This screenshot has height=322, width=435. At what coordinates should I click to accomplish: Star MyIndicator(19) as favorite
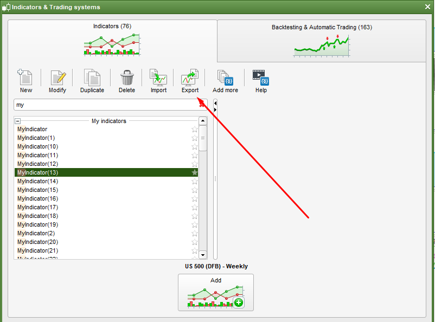tap(195, 224)
